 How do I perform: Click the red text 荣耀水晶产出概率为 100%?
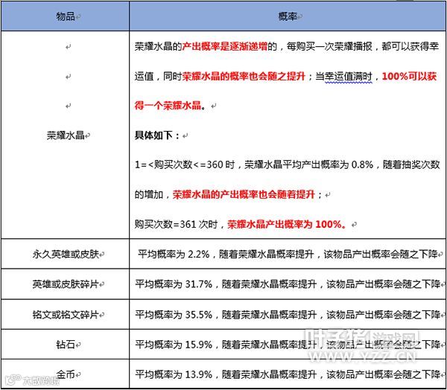(x=287, y=224)
